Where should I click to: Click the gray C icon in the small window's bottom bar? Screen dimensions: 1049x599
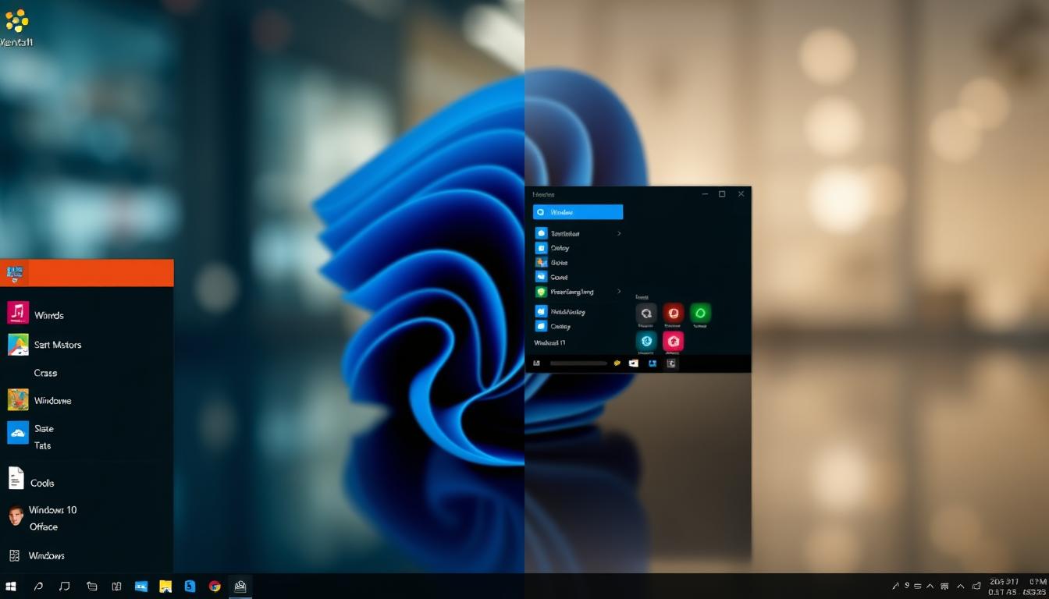coord(672,363)
